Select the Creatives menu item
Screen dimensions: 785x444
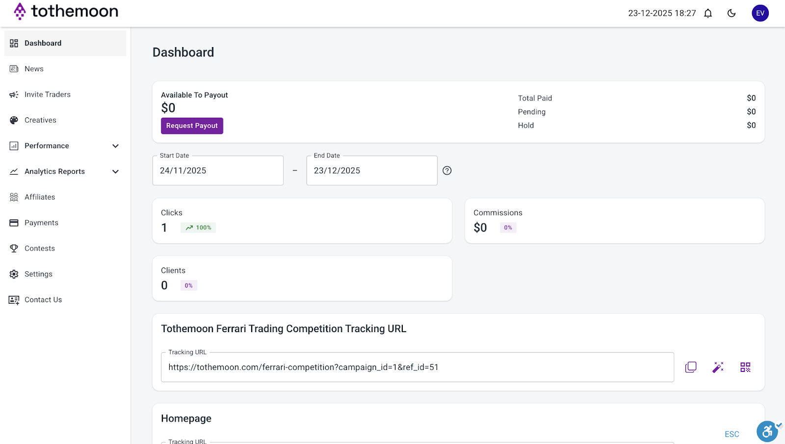pos(65,120)
